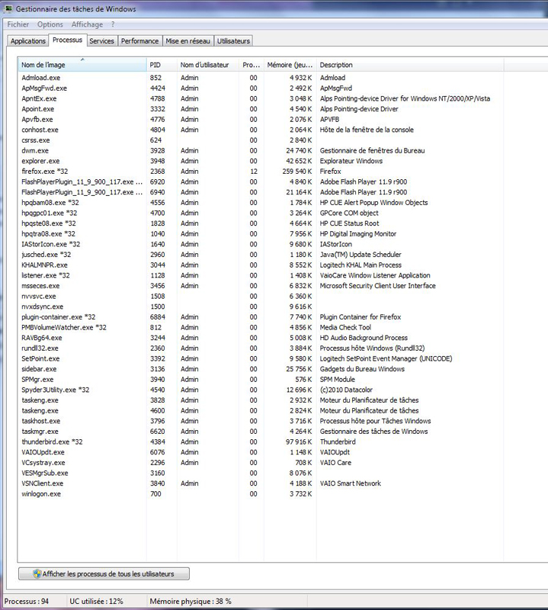Select the taskmgr.exe process
Image resolution: width=548 pixels, height=610 pixels.
(262, 432)
